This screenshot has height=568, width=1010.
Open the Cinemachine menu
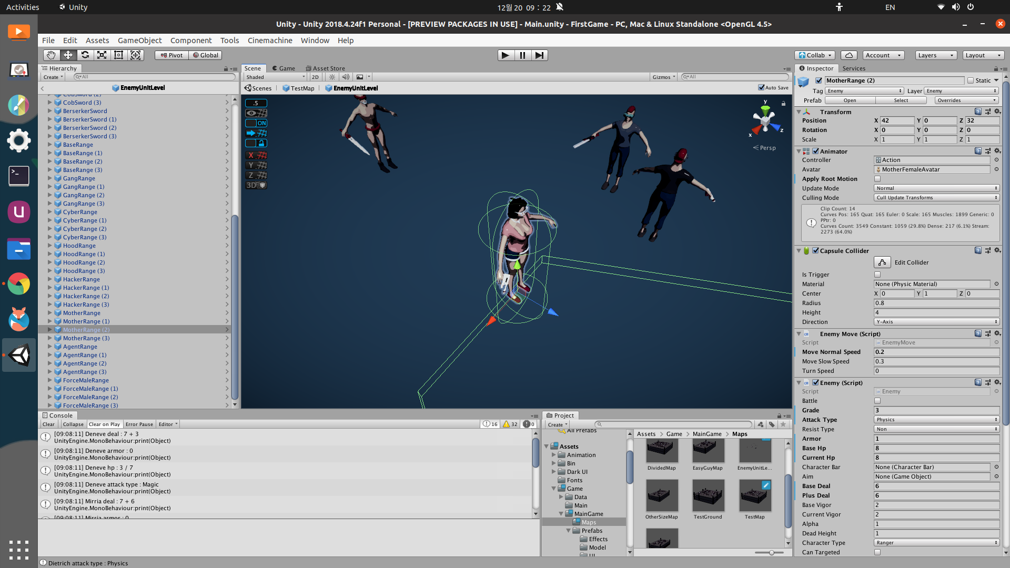click(x=270, y=40)
